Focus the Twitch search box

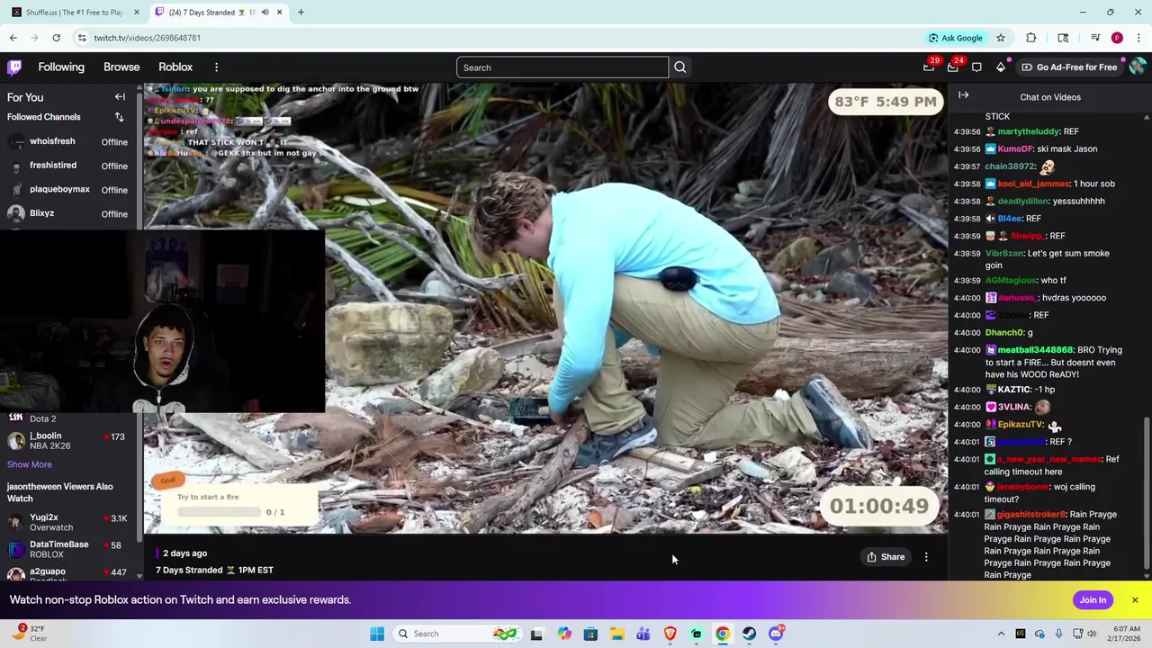pos(562,67)
